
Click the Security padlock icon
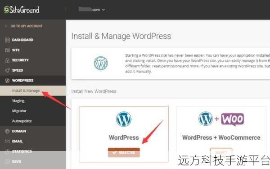[7, 60]
